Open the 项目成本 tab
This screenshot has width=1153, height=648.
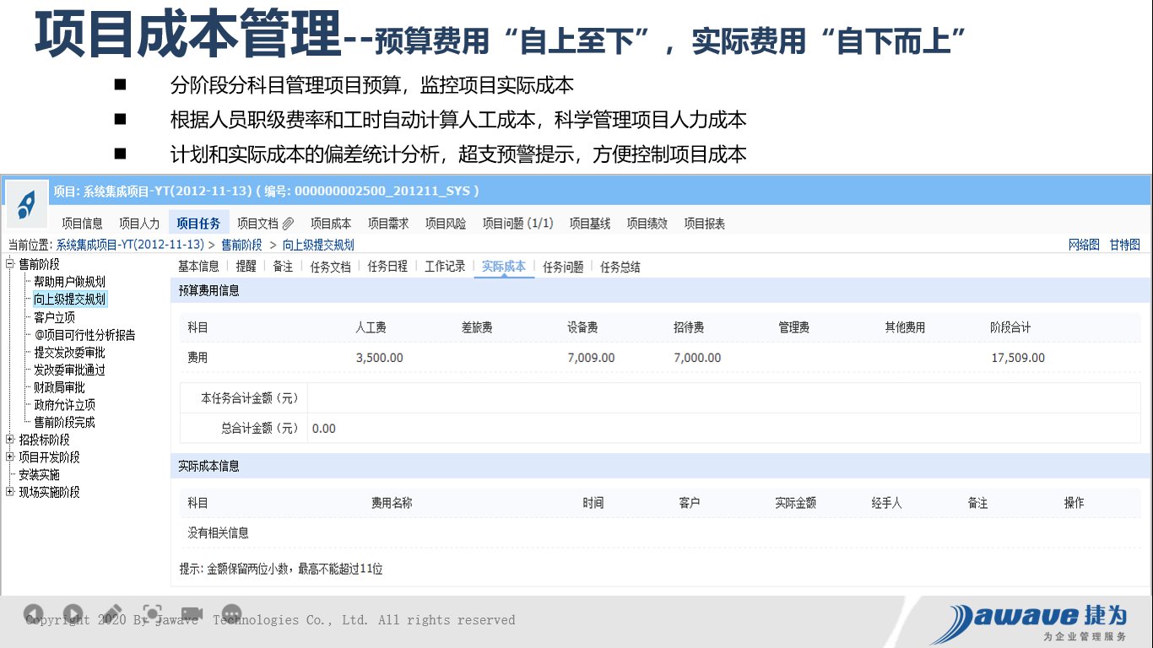click(330, 224)
